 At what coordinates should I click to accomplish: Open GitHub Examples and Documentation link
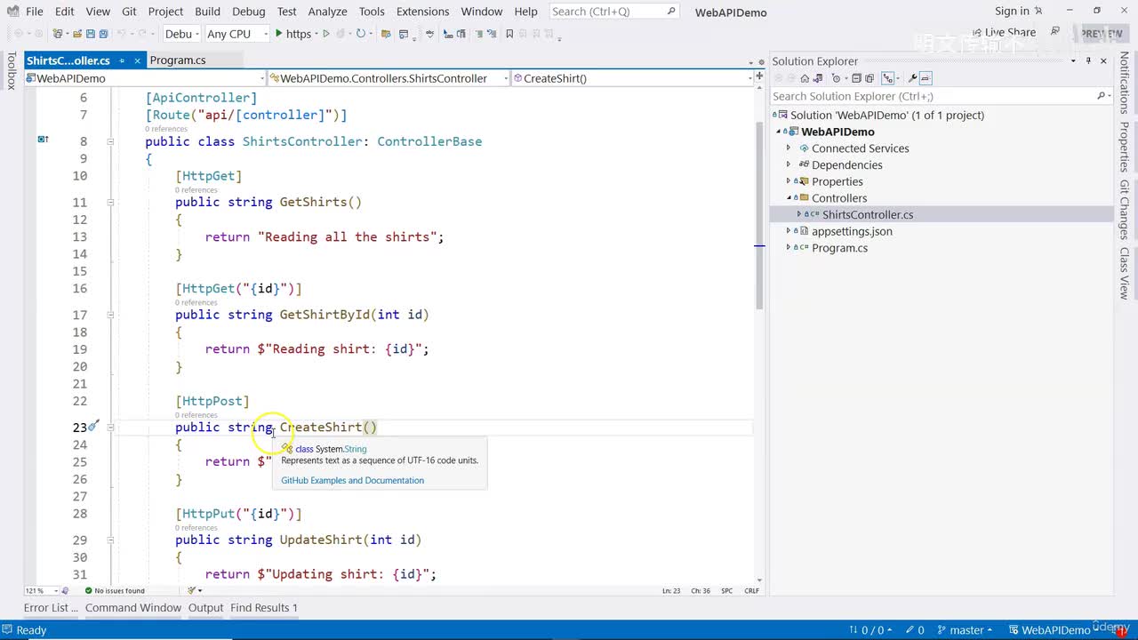click(x=352, y=480)
